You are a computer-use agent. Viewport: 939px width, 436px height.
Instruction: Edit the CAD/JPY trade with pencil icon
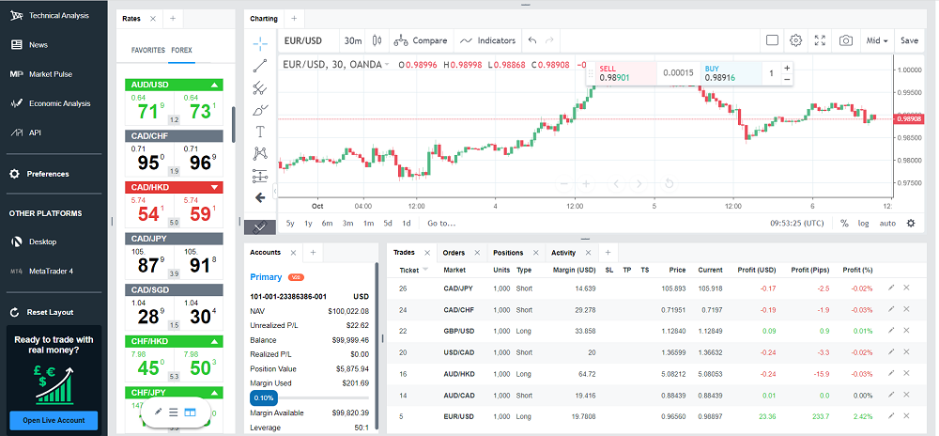click(x=891, y=288)
